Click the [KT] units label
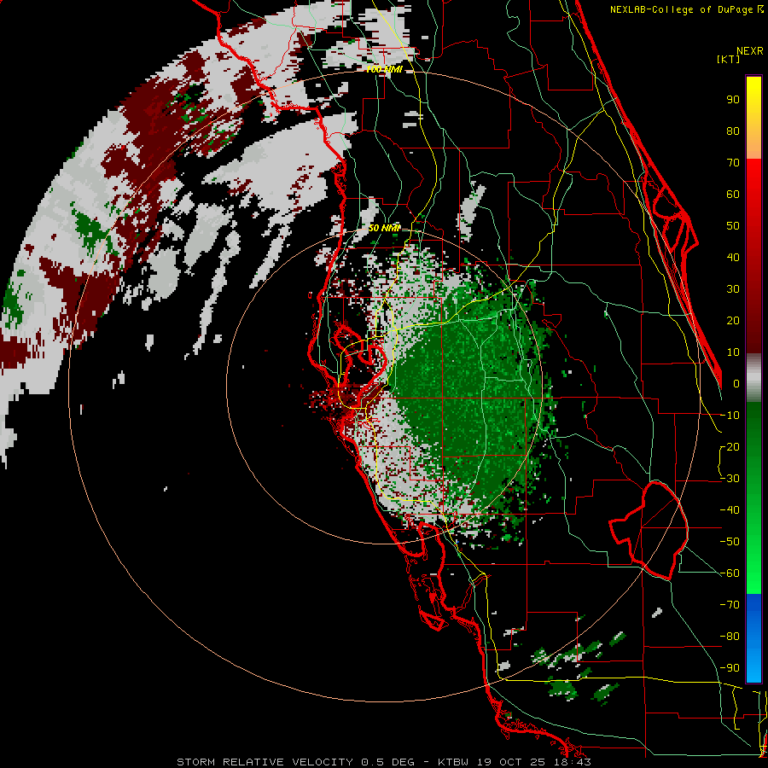The image size is (768, 768). click(729, 59)
